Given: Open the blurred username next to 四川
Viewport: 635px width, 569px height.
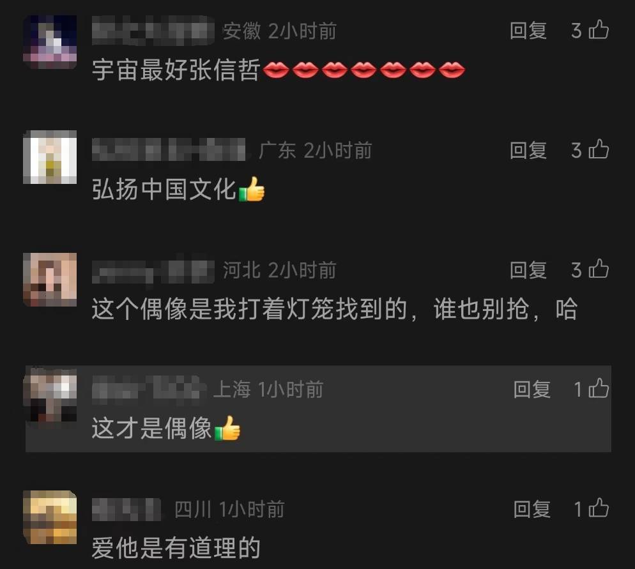Looking at the screenshot, I should point(126,509).
